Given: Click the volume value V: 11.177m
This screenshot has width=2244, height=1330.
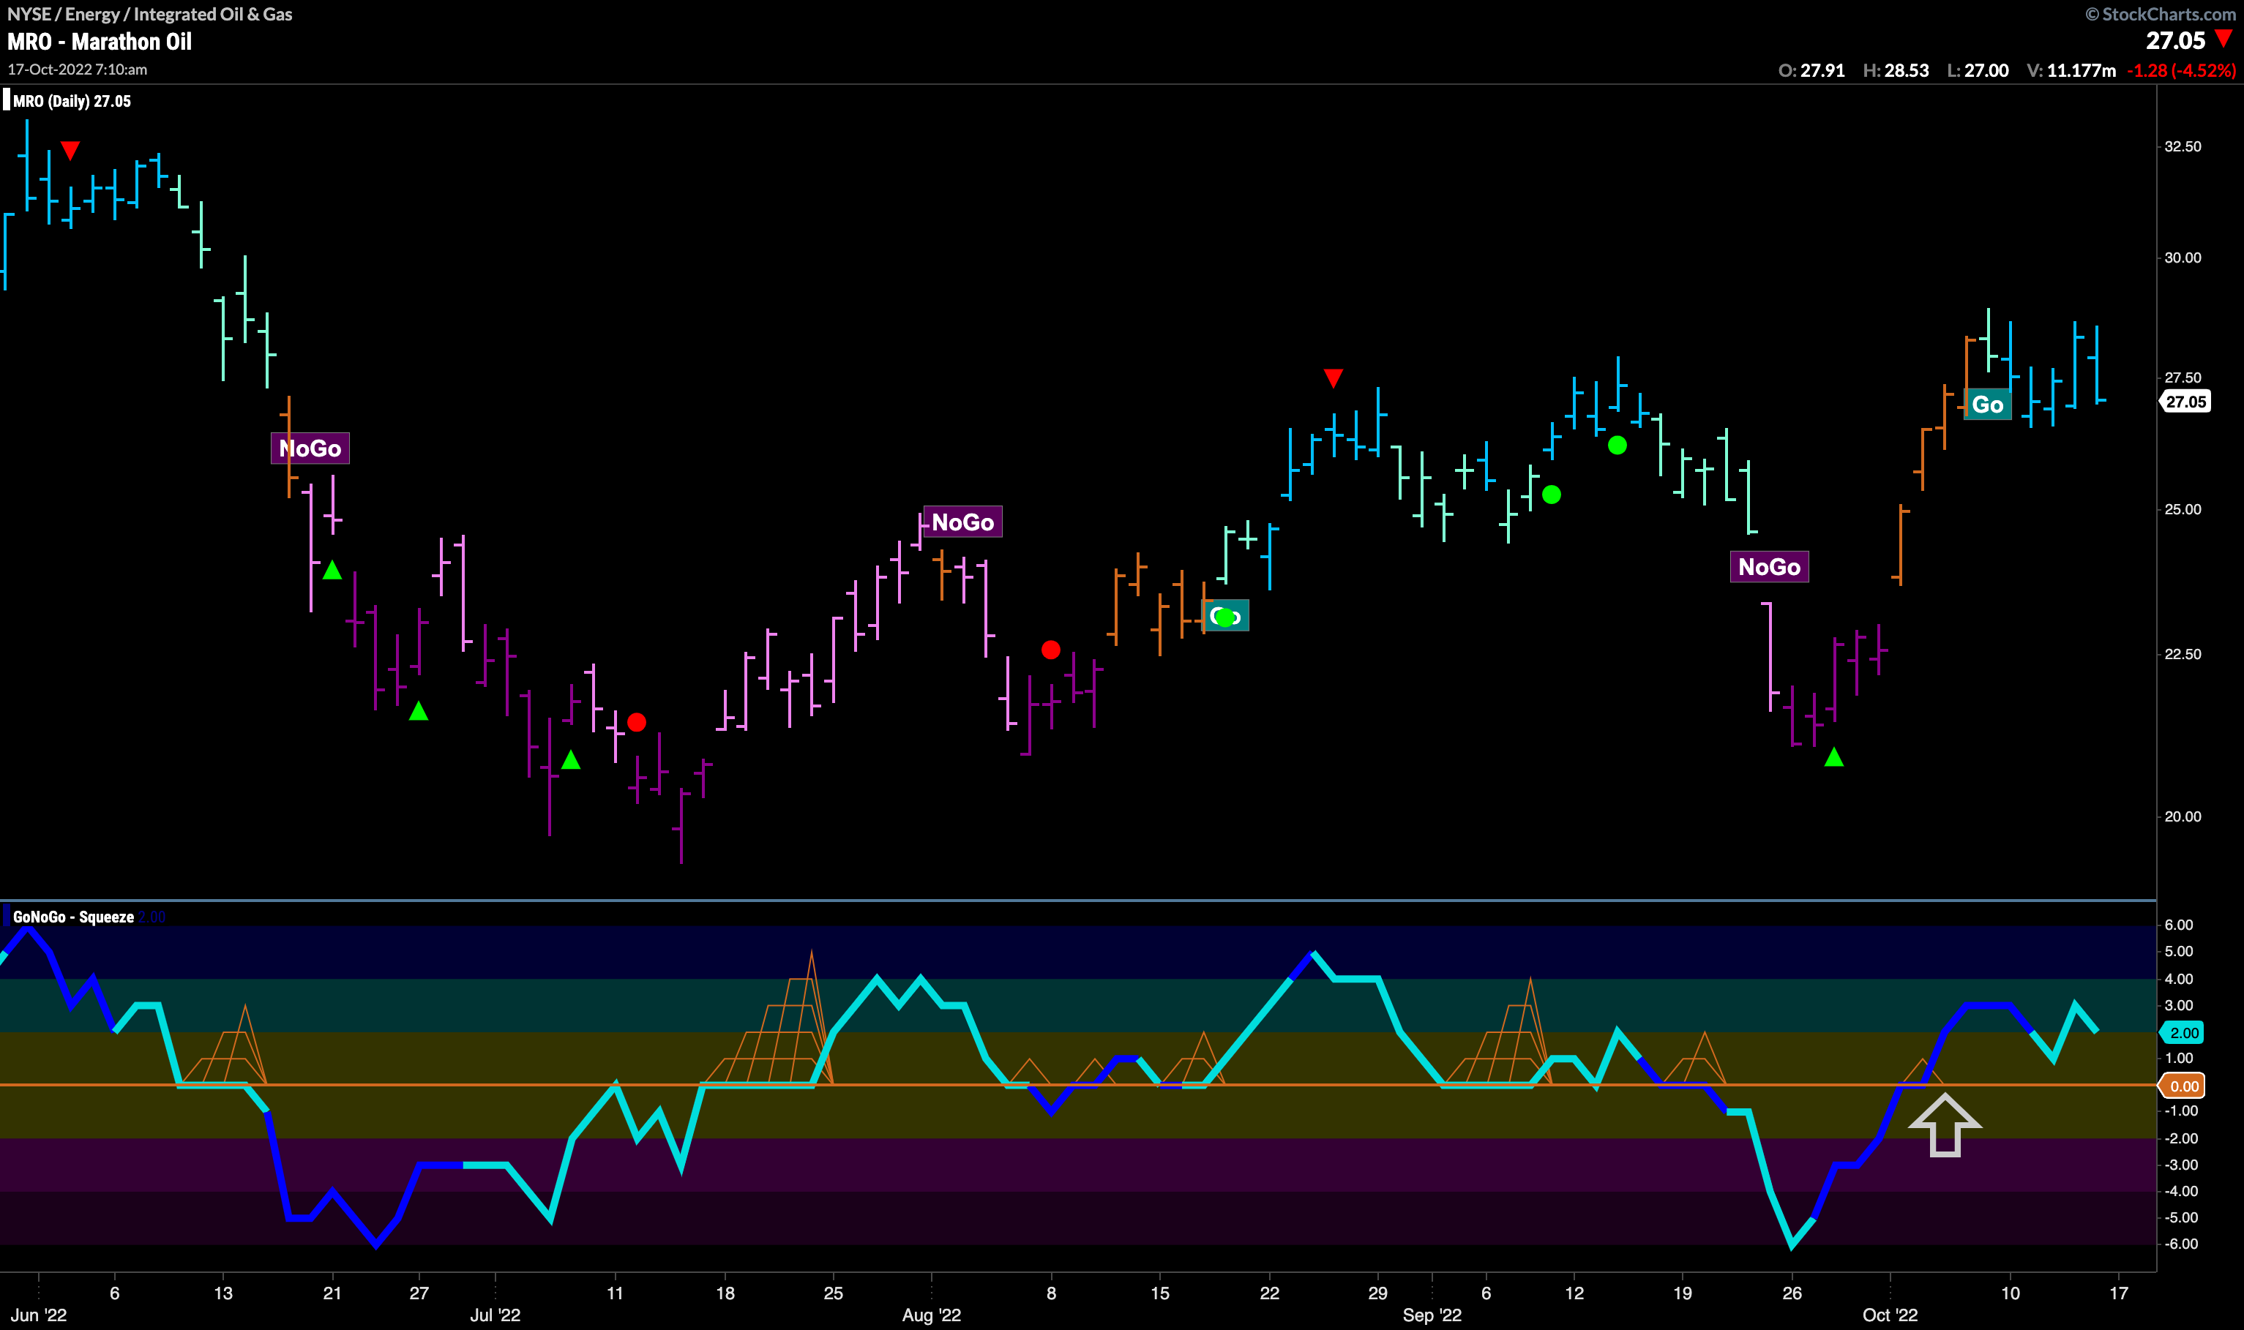Looking at the screenshot, I should [x=2071, y=71].
